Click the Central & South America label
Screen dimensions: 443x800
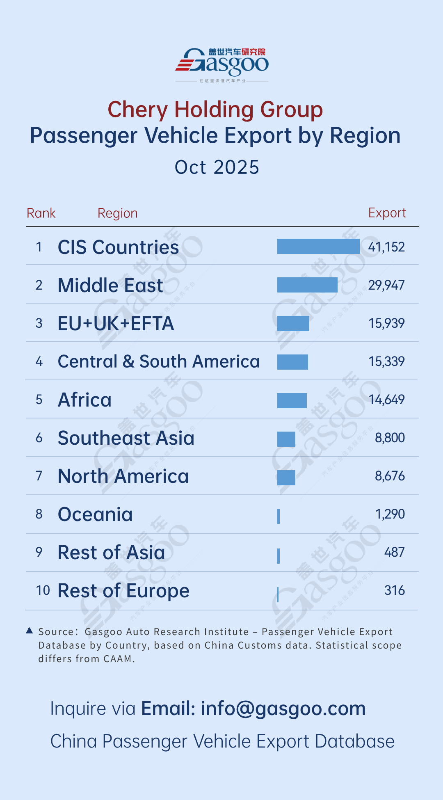pyautogui.click(x=159, y=362)
